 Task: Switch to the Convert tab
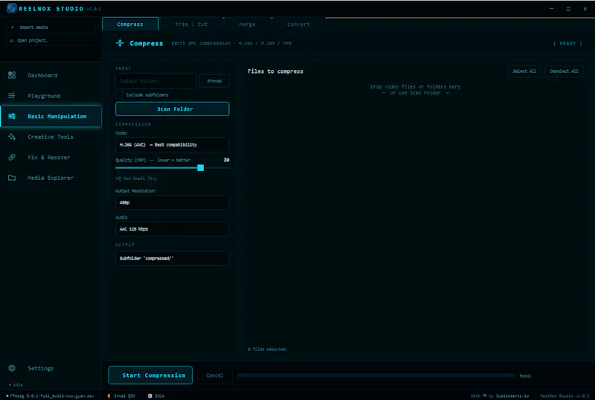(298, 24)
